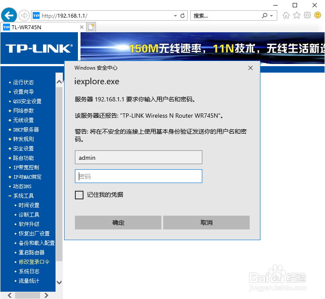Image resolution: width=325 pixels, height=299 pixels.
Task: Open 恢复出厂设置 submenu item
Action: pos(34,234)
